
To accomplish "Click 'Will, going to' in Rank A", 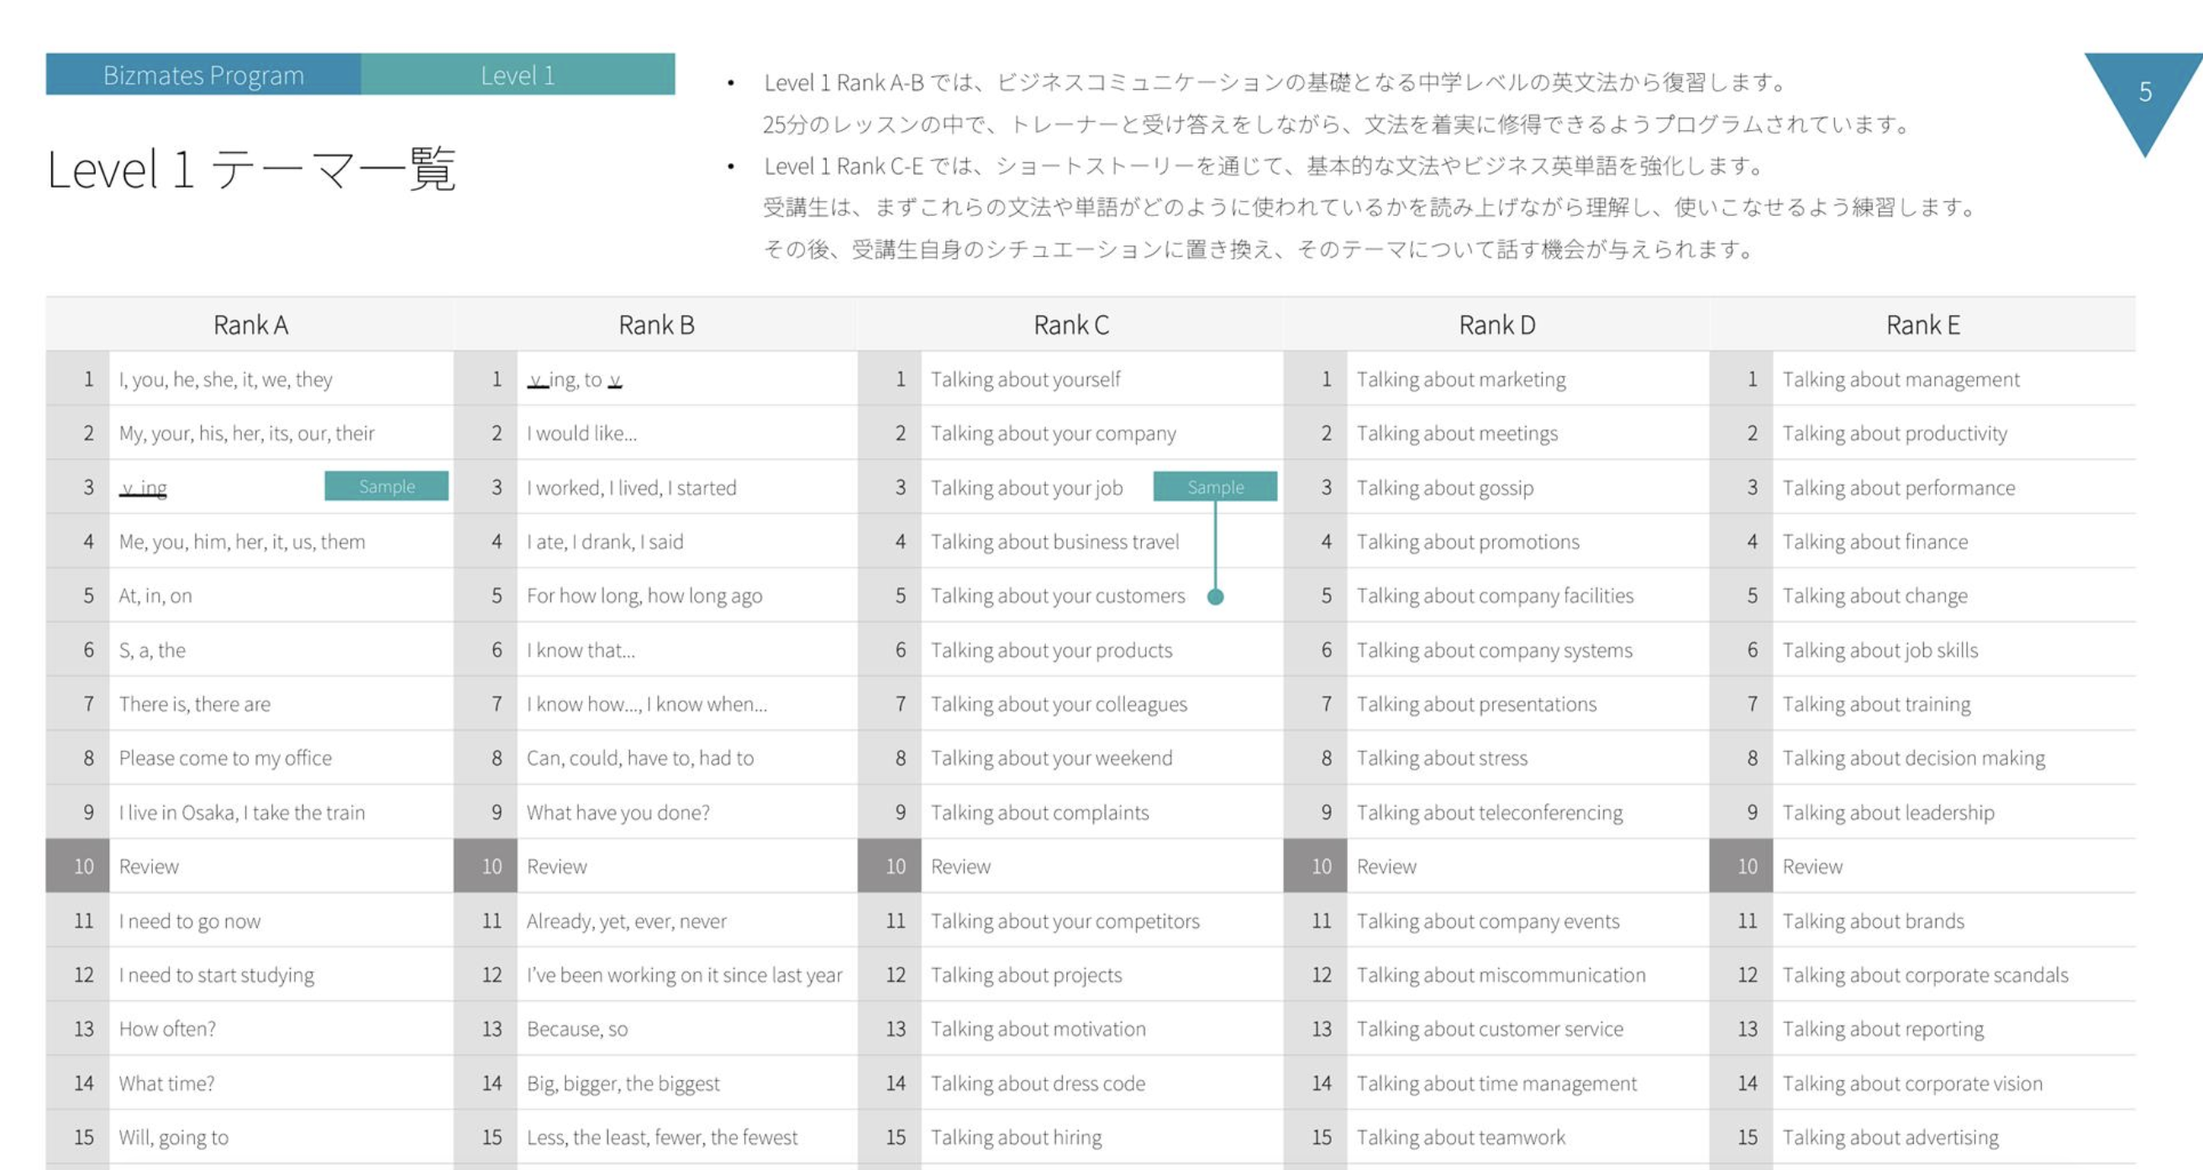I will 174,1136.
